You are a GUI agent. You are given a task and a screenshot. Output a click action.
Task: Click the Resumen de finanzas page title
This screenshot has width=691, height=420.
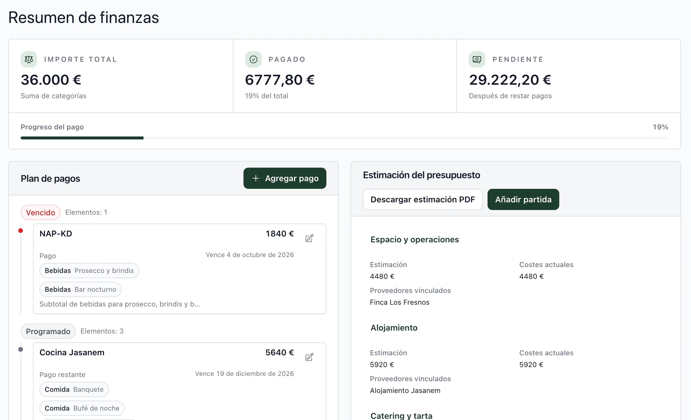84,17
